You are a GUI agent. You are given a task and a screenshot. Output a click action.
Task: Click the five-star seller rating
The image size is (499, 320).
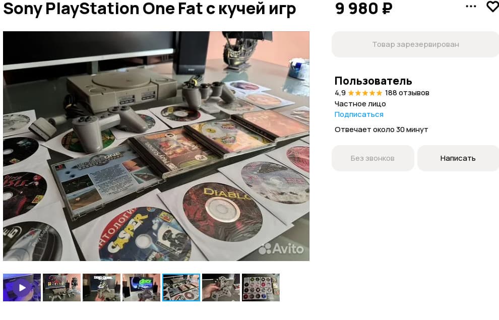pos(365,93)
